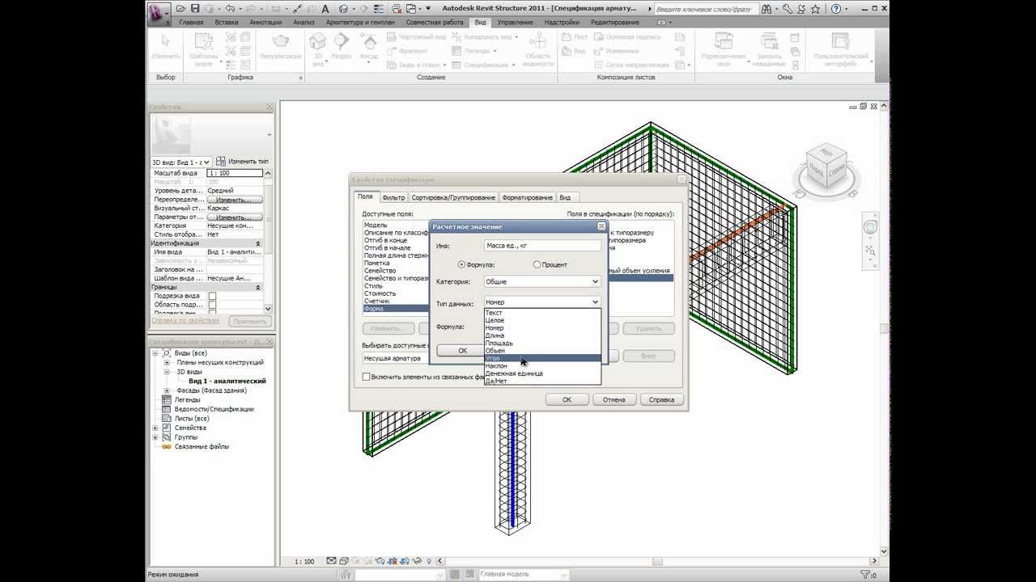Image resolution: width=1036 pixels, height=582 pixels.
Task: Open the Revit application menu button
Action: 159,12
